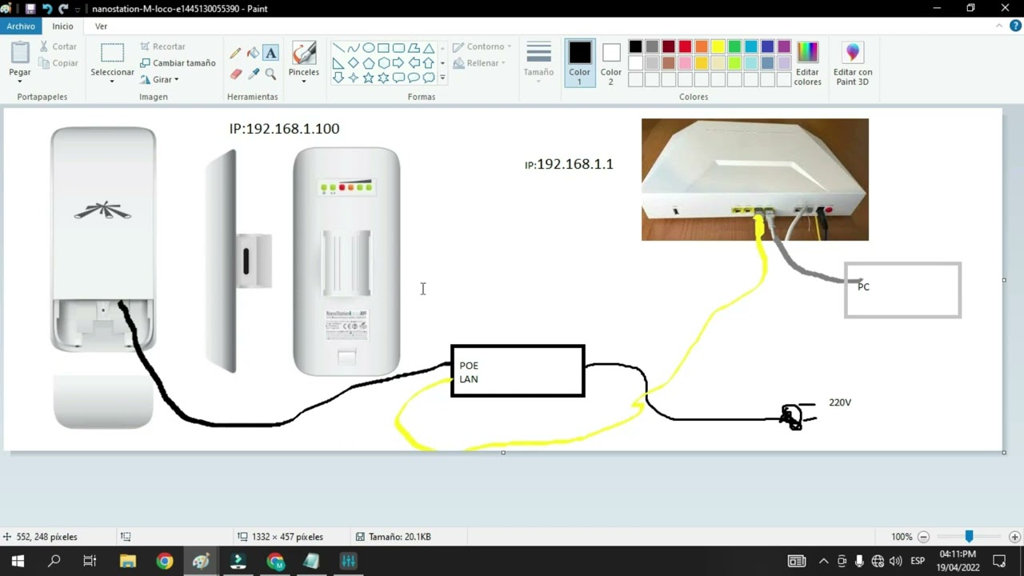The image size is (1024, 576).
Task: Switch to the Ver tab
Action: tap(101, 26)
